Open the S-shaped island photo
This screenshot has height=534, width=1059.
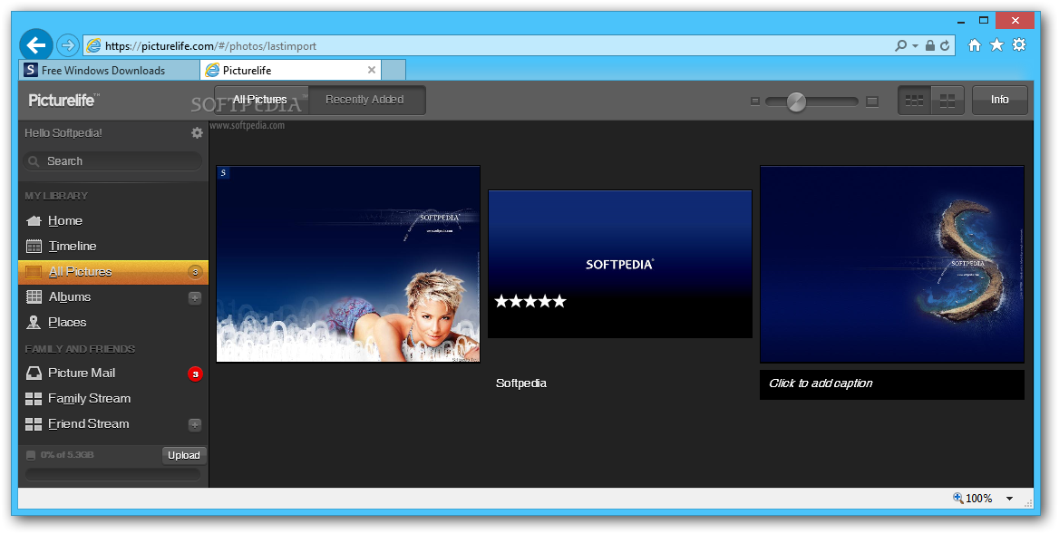click(892, 264)
